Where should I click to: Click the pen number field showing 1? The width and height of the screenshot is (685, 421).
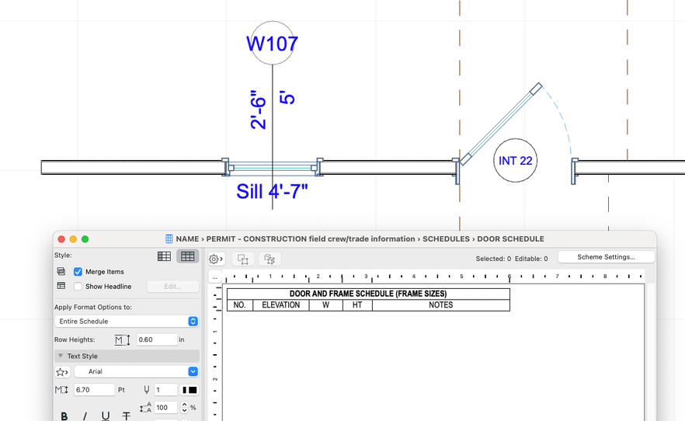pyautogui.click(x=165, y=390)
